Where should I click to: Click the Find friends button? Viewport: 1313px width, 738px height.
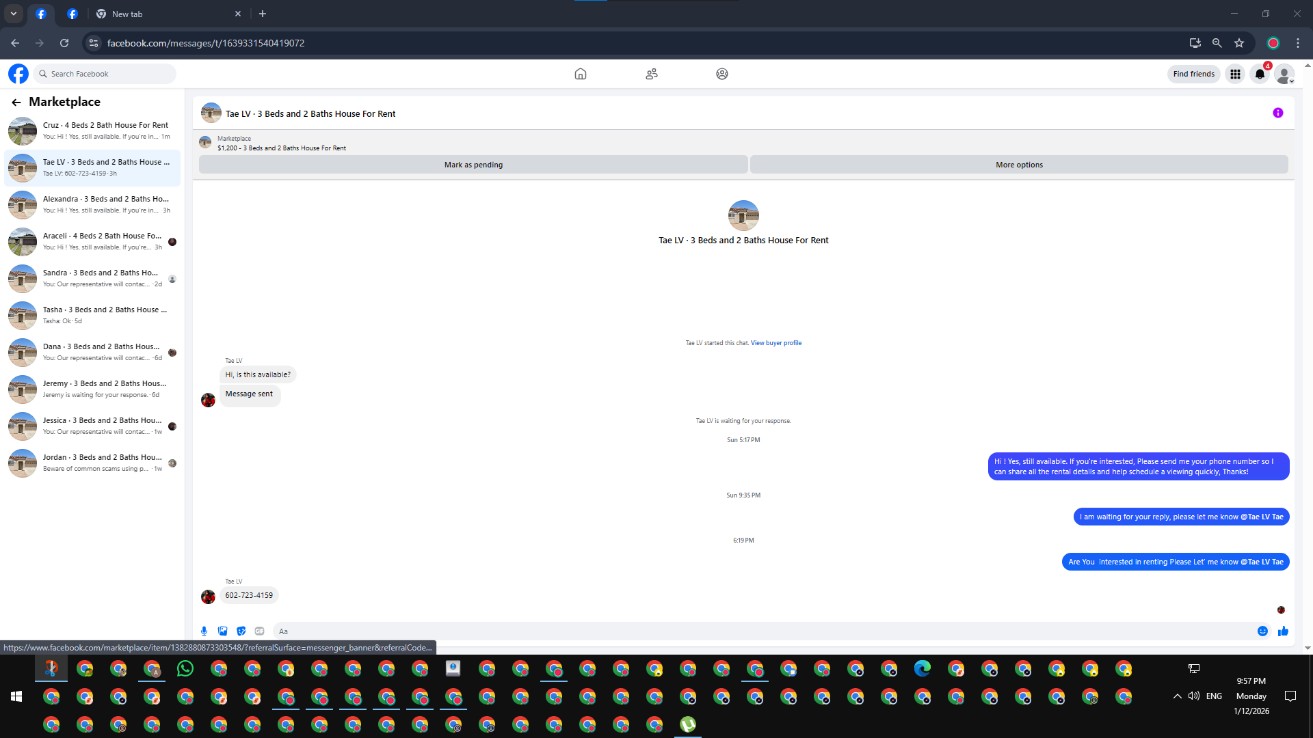point(1193,74)
